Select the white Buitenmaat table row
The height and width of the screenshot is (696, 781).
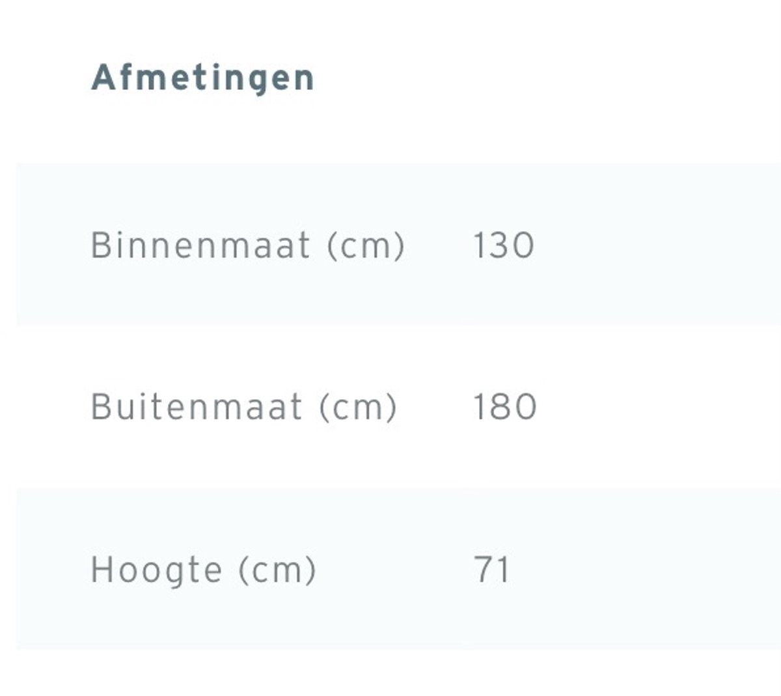point(398,407)
